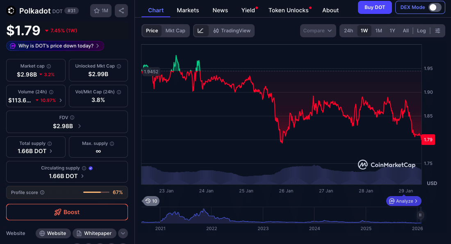Click the history clock badge showing 10
451x244 pixels.
coord(151,201)
